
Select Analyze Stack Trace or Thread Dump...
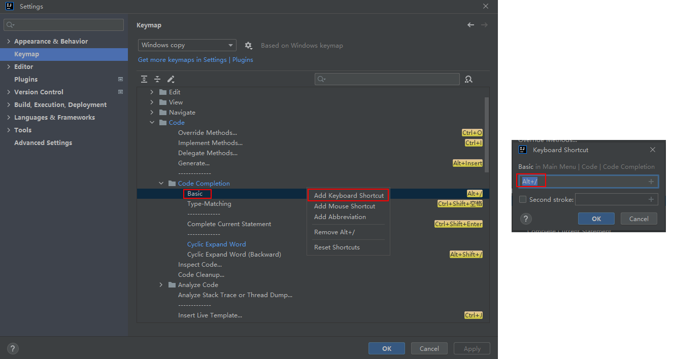(235, 295)
